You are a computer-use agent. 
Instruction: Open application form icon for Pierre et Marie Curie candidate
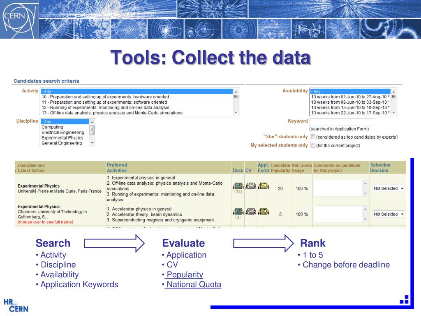click(264, 186)
